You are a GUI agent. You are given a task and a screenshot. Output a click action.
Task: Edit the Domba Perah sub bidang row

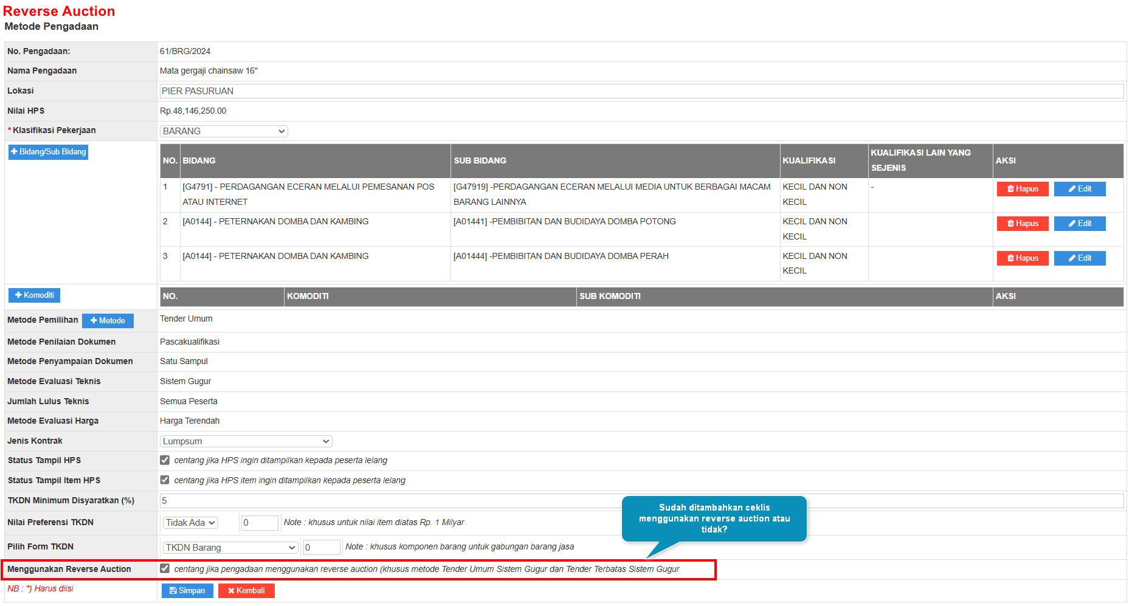pos(1079,258)
